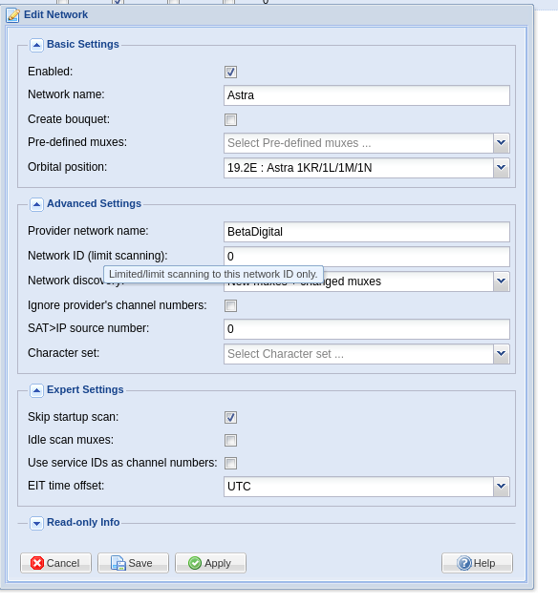Open the Character set dropdown arrow
Screen dimensions: 558x604
[x=502, y=354]
